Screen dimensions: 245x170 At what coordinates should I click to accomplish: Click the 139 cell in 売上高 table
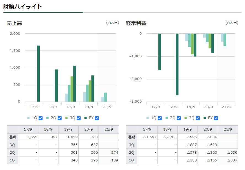[x=109, y=160]
